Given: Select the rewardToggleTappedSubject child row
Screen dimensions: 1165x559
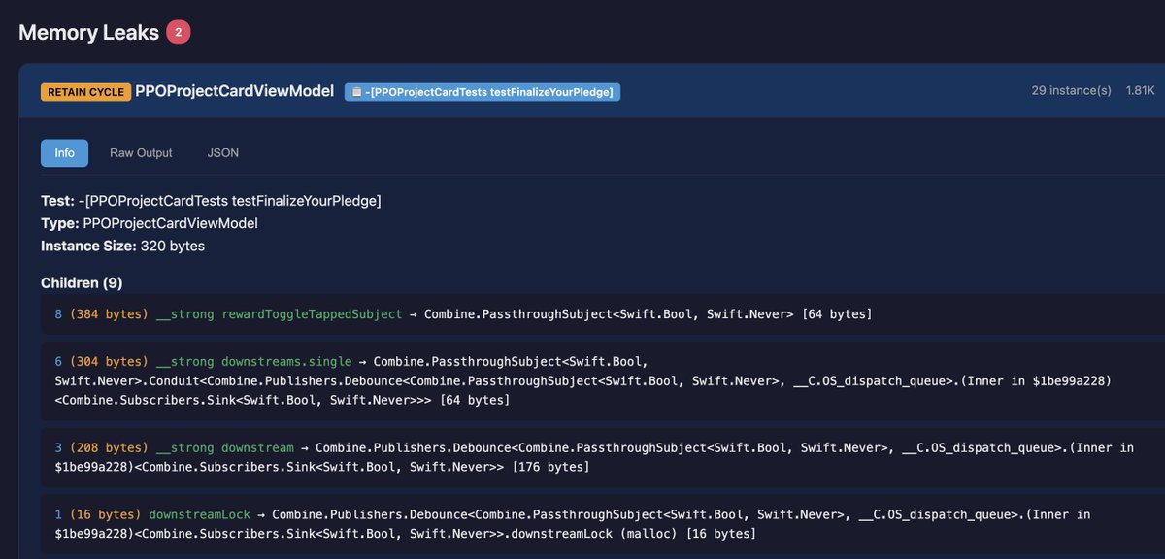Looking at the screenshot, I should click(x=603, y=313).
